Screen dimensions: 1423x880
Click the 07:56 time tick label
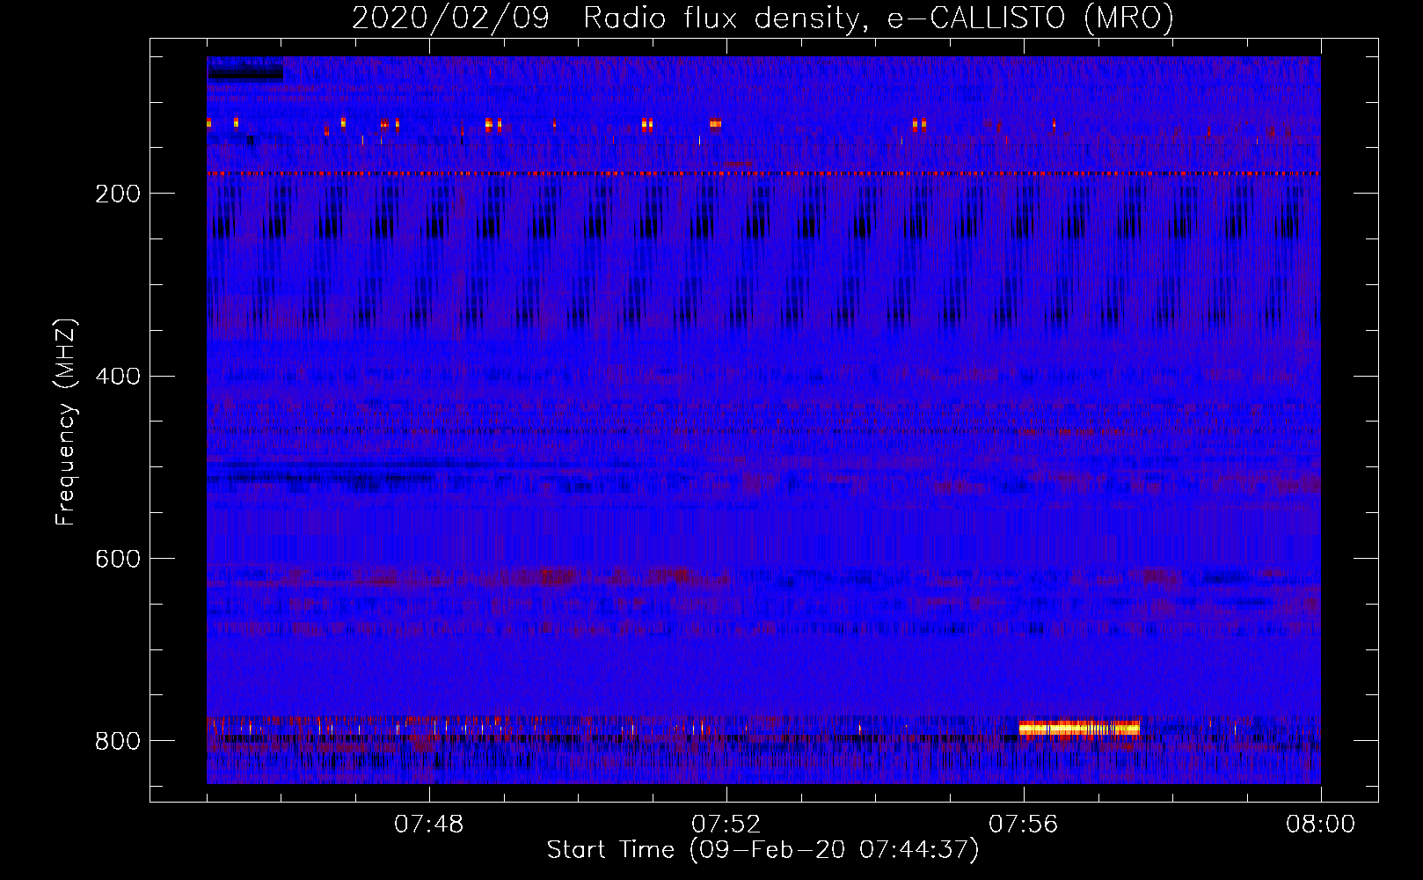(x=1023, y=825)
